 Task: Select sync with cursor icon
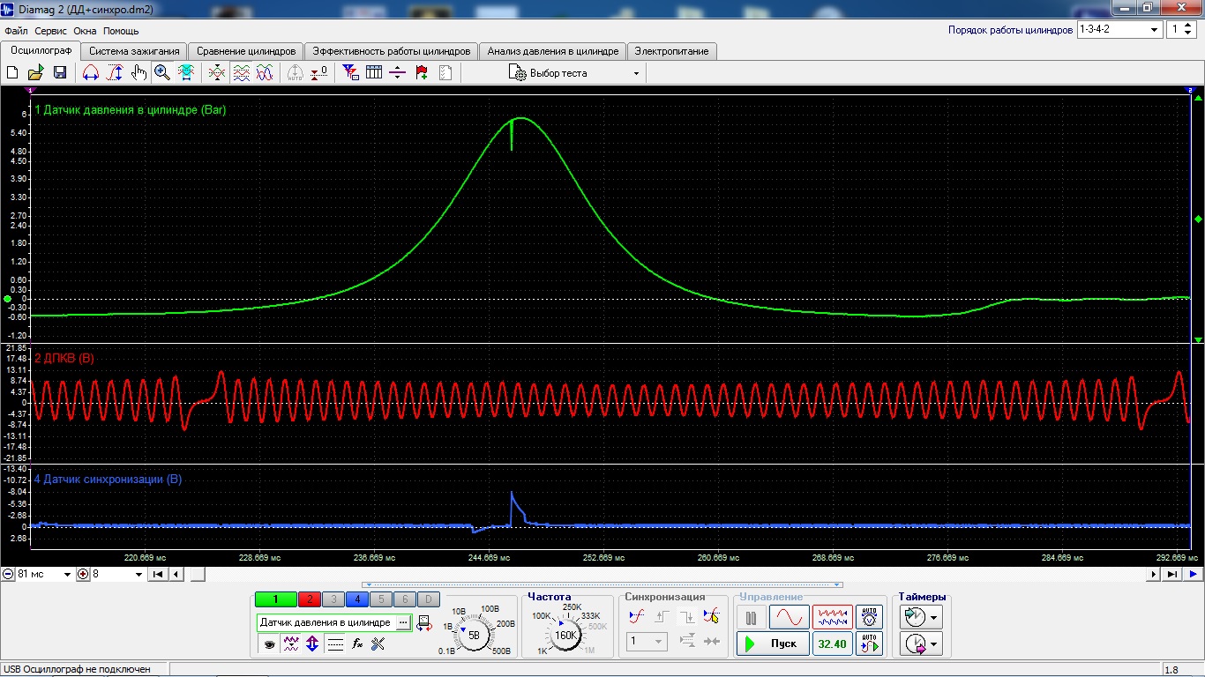(711, 616)
